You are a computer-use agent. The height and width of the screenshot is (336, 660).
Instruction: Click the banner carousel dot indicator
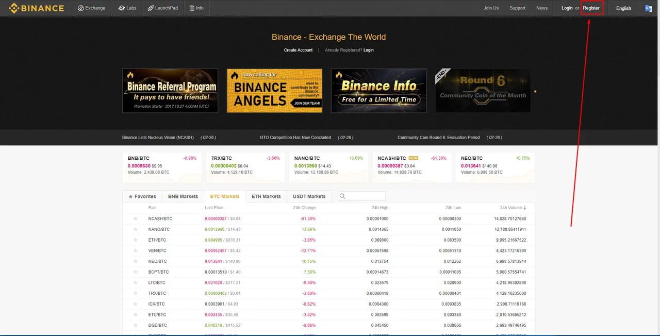point(535,92)
